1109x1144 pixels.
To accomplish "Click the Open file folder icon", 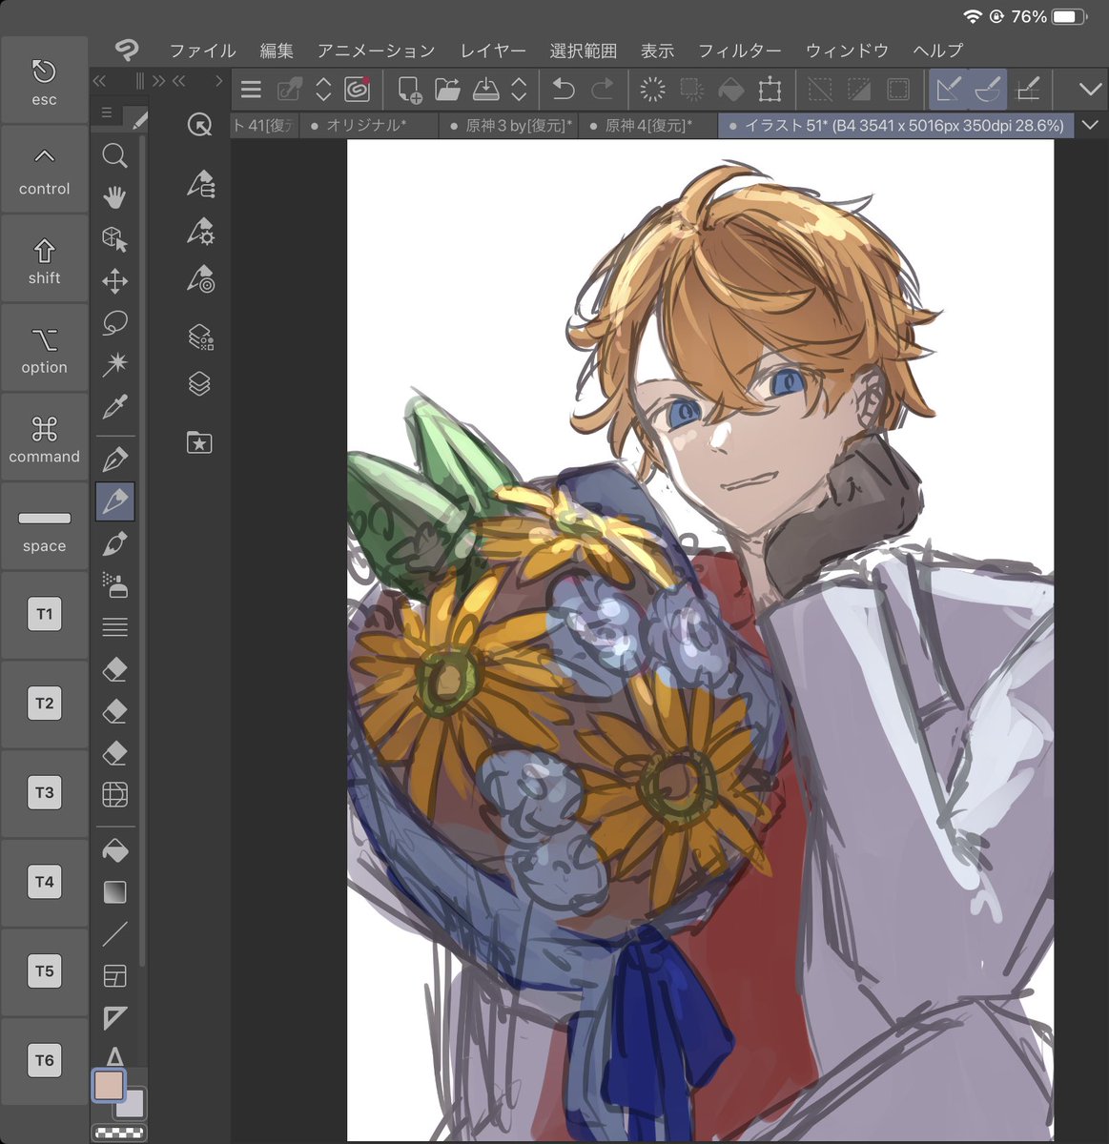I will point(447,91).
